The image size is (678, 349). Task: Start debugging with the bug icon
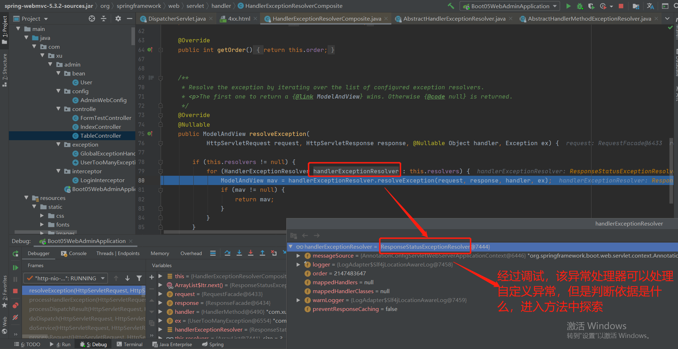point(580,6)
